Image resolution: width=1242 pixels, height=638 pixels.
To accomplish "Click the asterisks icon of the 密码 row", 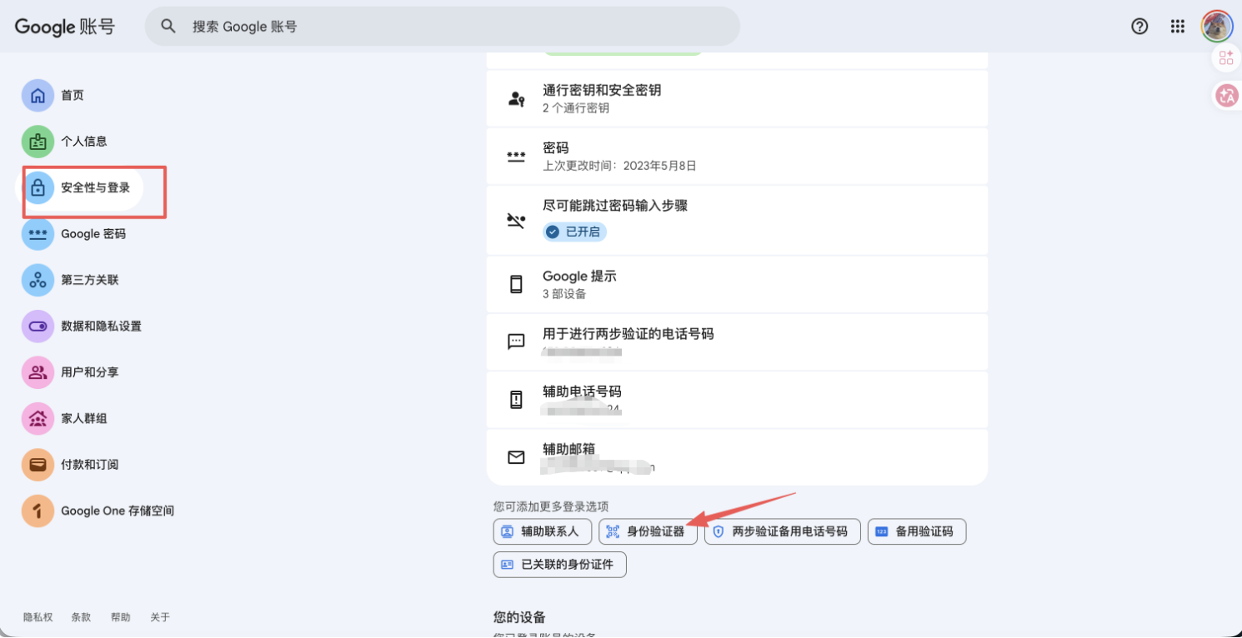I will (517, 157).
